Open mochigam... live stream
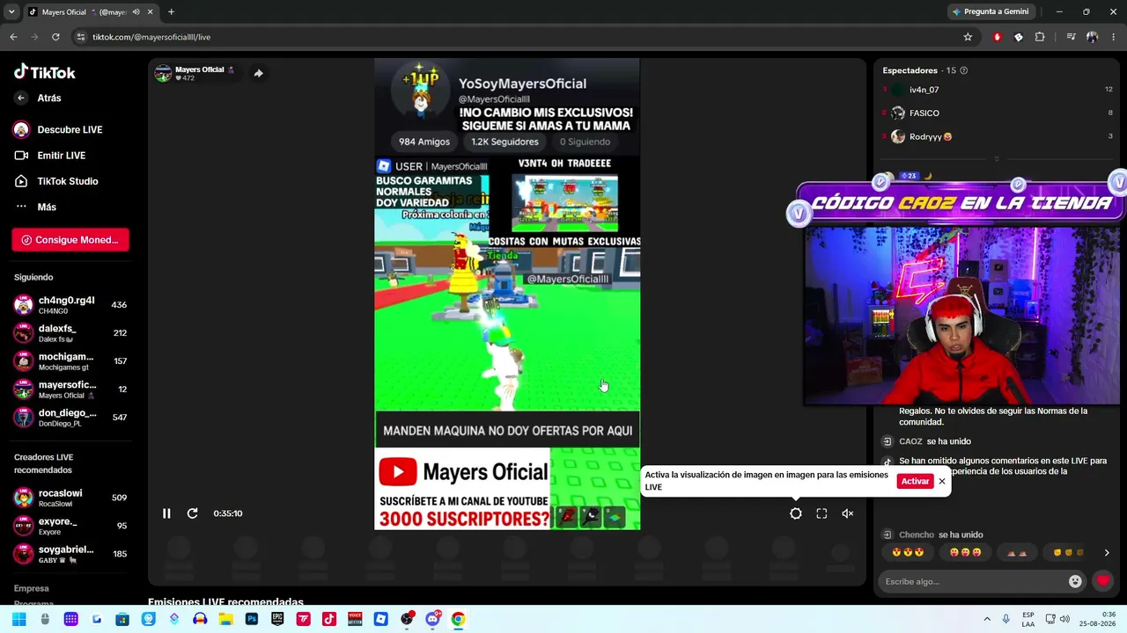Image resolution: width=1127 pixels, height=633 pixels. [70, 361]
